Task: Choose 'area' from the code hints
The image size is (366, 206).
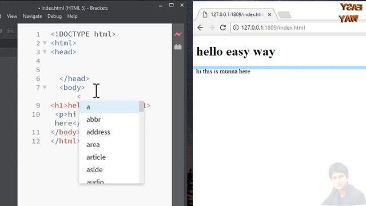Action: point(109,145)
